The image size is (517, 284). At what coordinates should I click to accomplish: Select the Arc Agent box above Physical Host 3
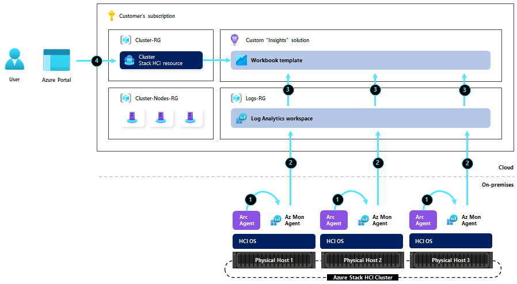pos(423,220)
